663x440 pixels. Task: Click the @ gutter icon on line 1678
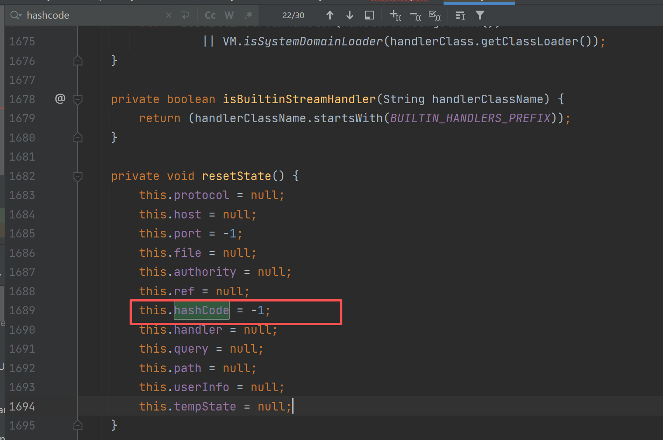[60, 99]
